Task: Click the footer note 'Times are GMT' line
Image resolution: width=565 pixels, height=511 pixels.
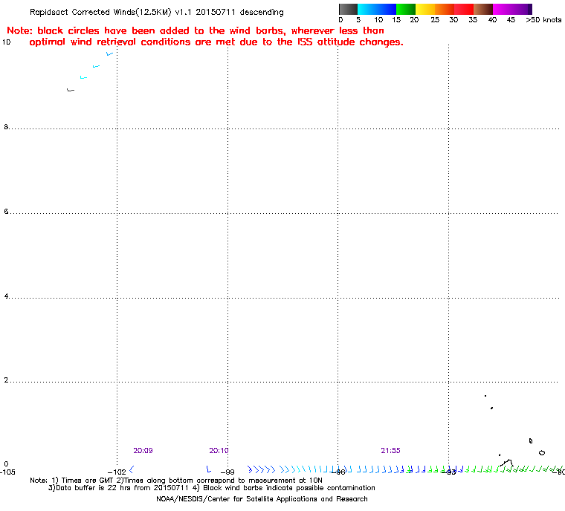Action: click(176, 481)
